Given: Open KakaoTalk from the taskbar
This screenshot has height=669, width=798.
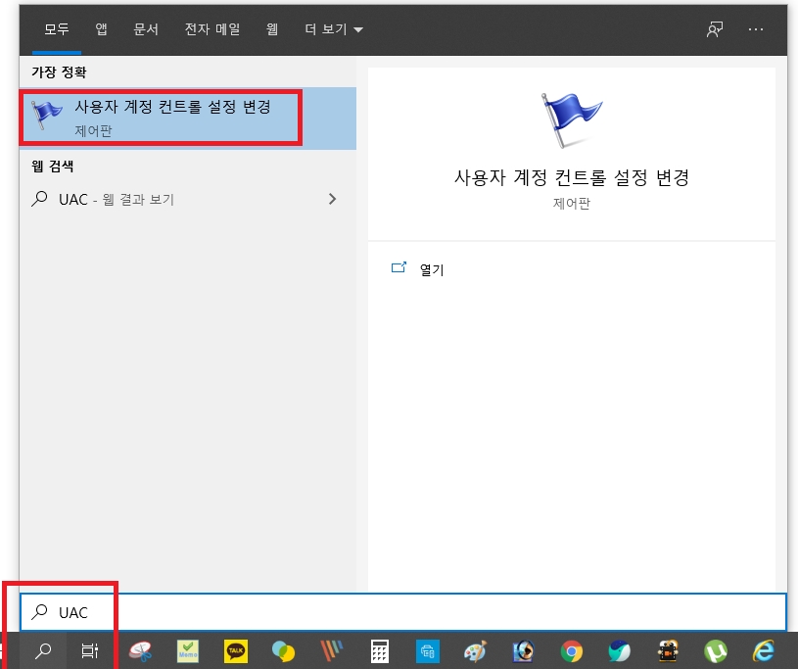Looking at the screenshot, I should (236, 651).
